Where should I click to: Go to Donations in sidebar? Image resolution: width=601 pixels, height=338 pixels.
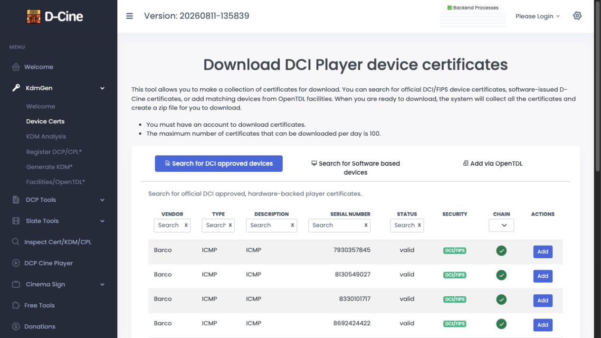tap(40, 327)
